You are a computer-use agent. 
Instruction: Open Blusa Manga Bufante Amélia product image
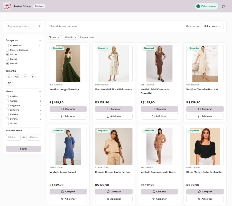(x=205, y=146)
